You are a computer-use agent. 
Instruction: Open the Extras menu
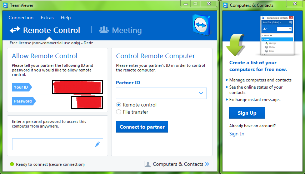47,18
